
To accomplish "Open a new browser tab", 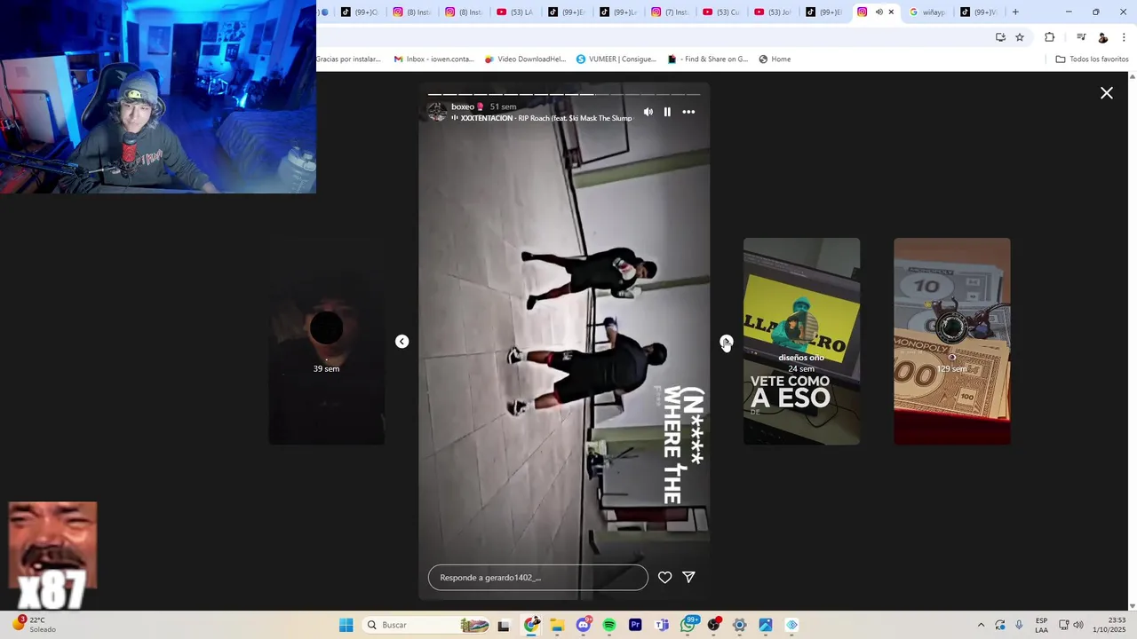I will (x=1015, y=12).
